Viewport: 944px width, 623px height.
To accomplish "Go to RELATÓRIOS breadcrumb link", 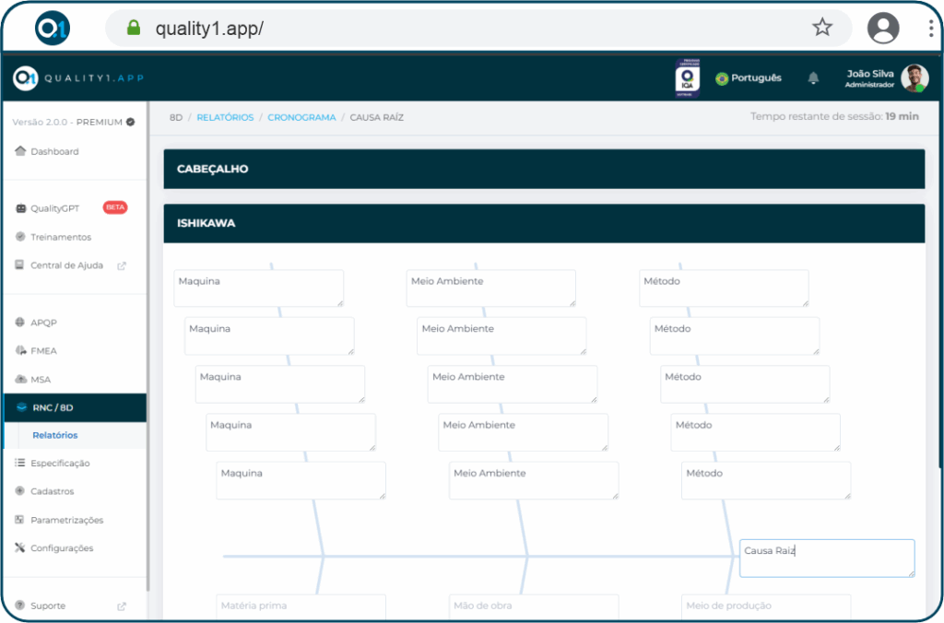I will (225, 118).
